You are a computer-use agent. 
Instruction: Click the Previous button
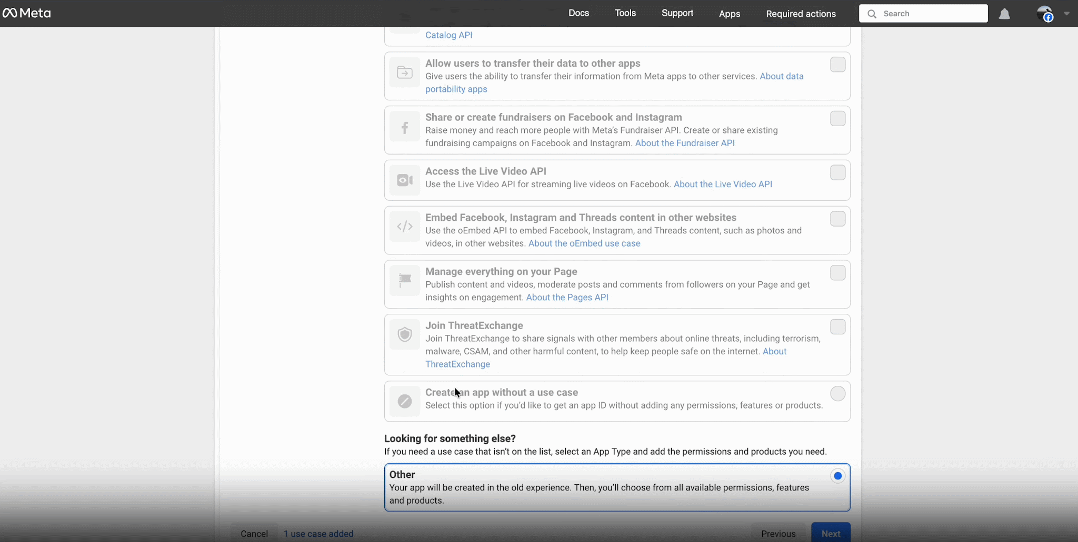click(778, 534)
